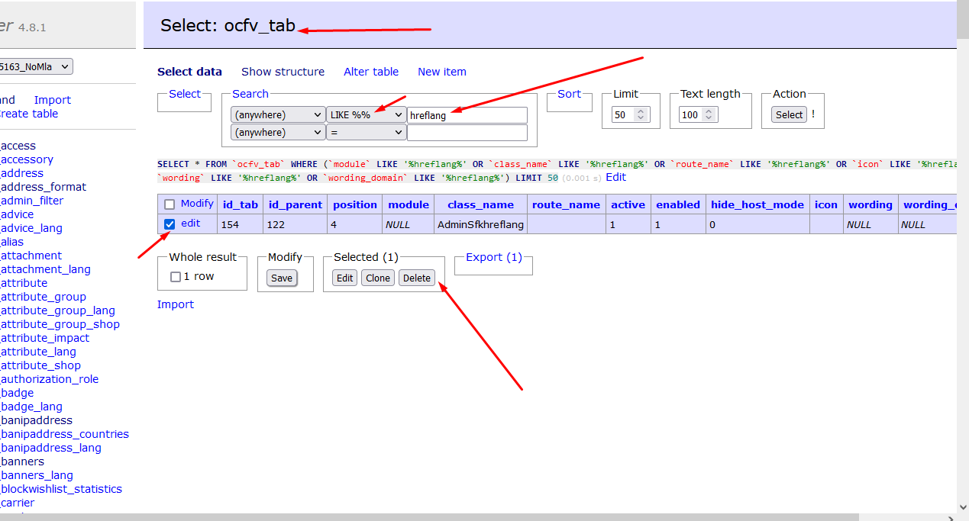Click the Save button under Modify
Image resolution: width=969 pixels, height=521 pixels.
tap(282, 278)
